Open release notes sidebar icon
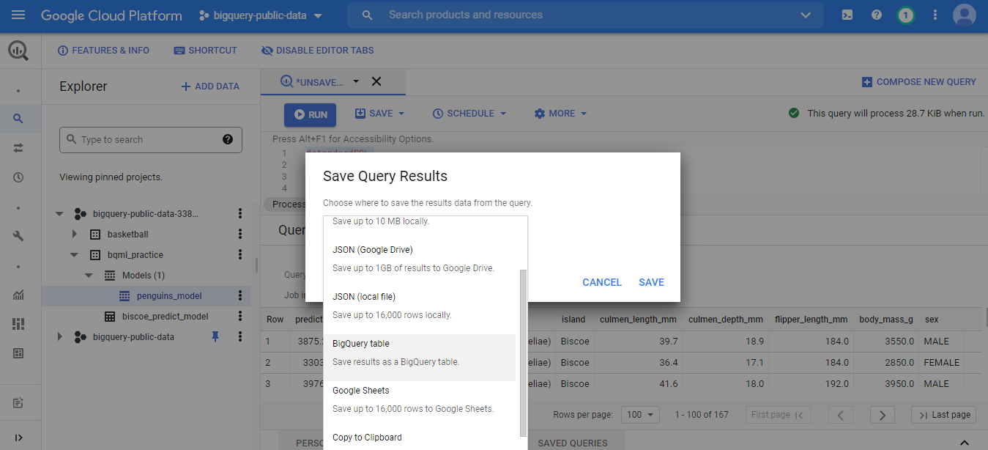Image resolution: width=988 pixels, height=450 pixels. click(x=18, y=403)
